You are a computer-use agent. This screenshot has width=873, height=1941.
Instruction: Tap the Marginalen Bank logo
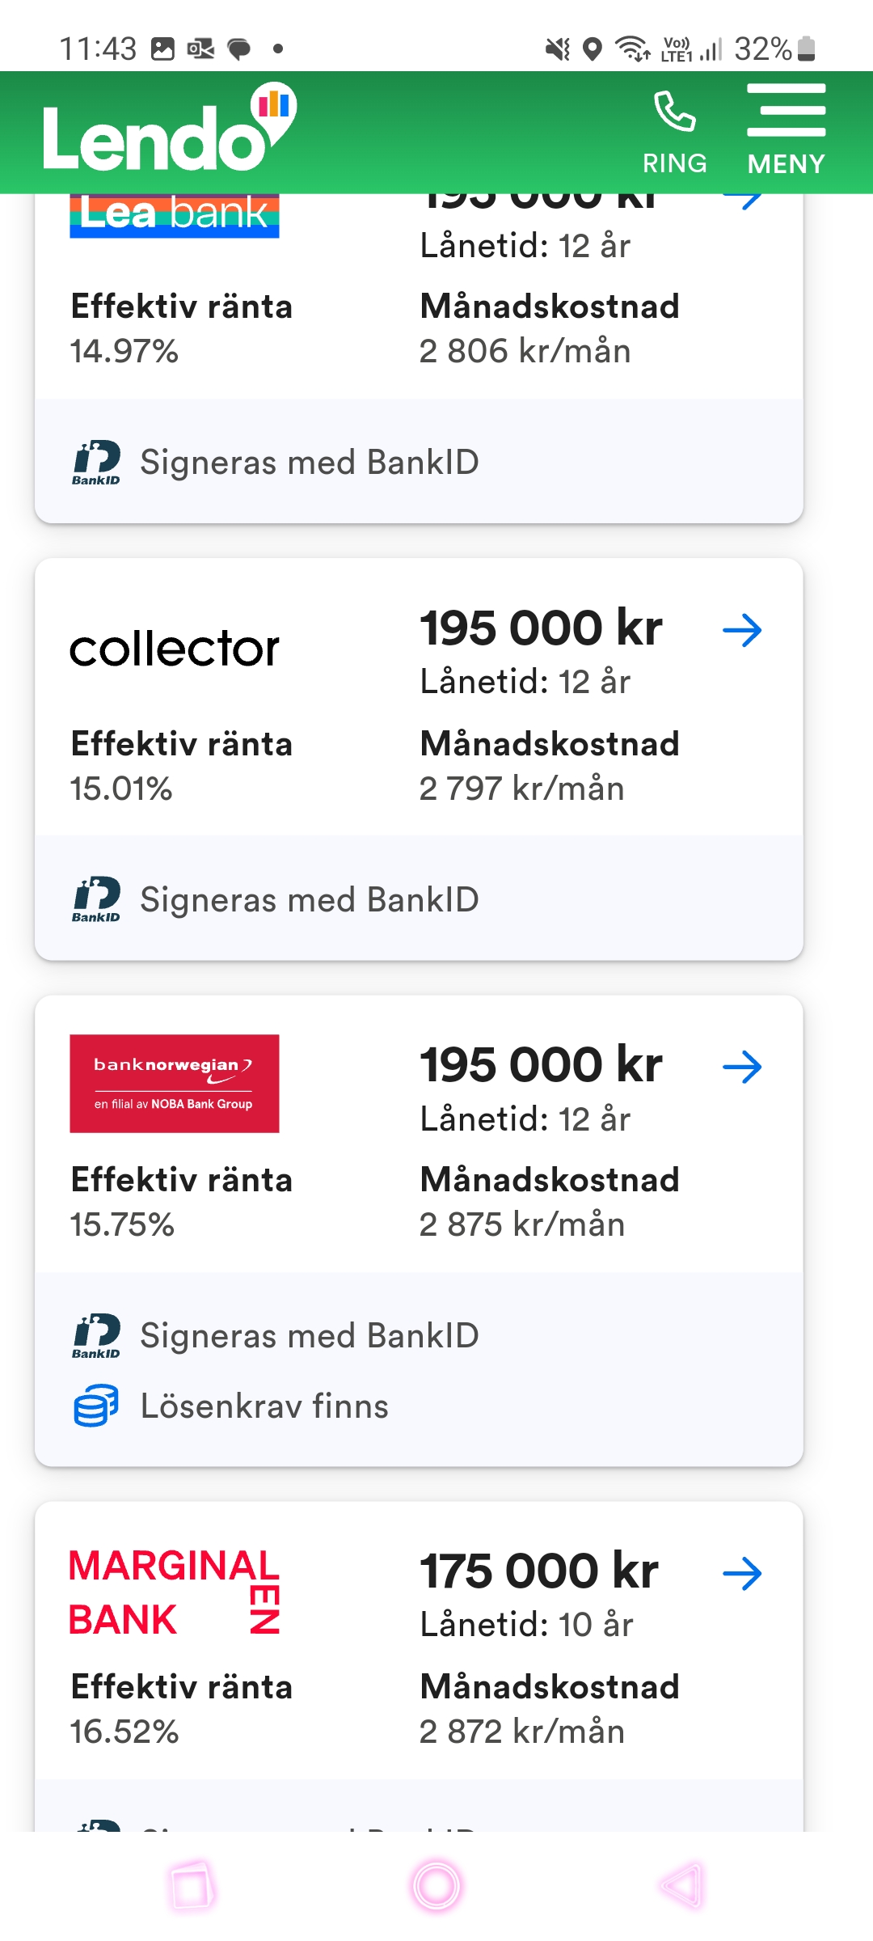pos(175,1592)
